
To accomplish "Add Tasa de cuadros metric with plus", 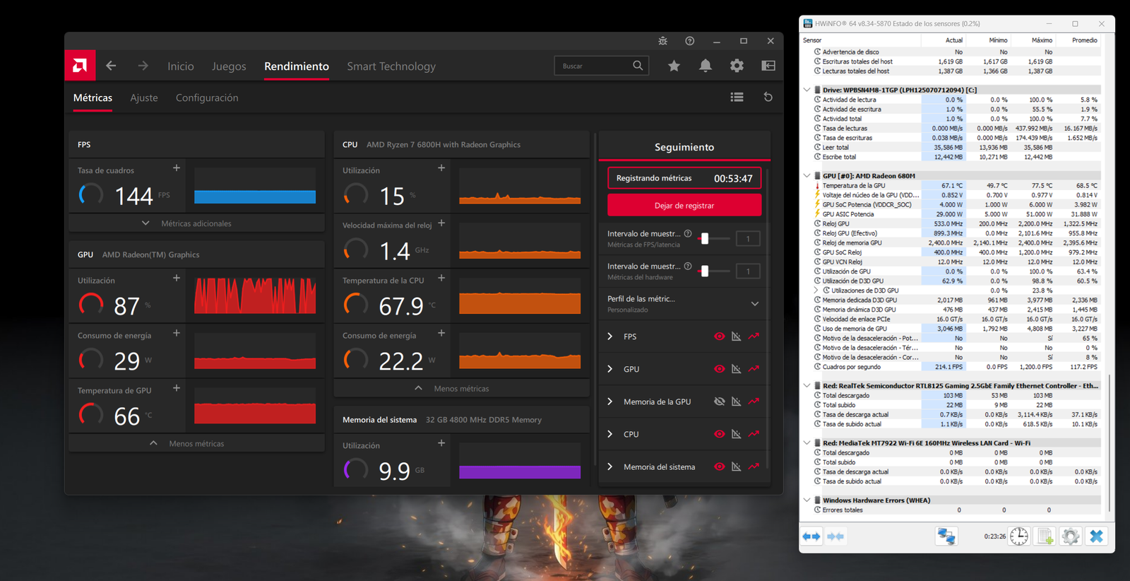I will 177,168.
